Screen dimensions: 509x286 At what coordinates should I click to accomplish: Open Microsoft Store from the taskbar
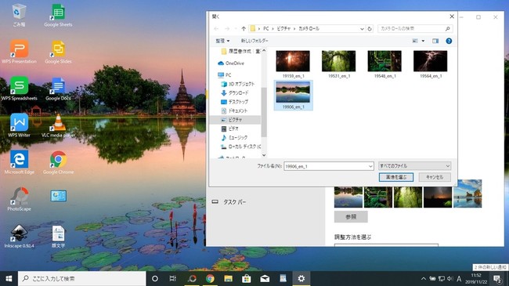[x=247, y=278]
